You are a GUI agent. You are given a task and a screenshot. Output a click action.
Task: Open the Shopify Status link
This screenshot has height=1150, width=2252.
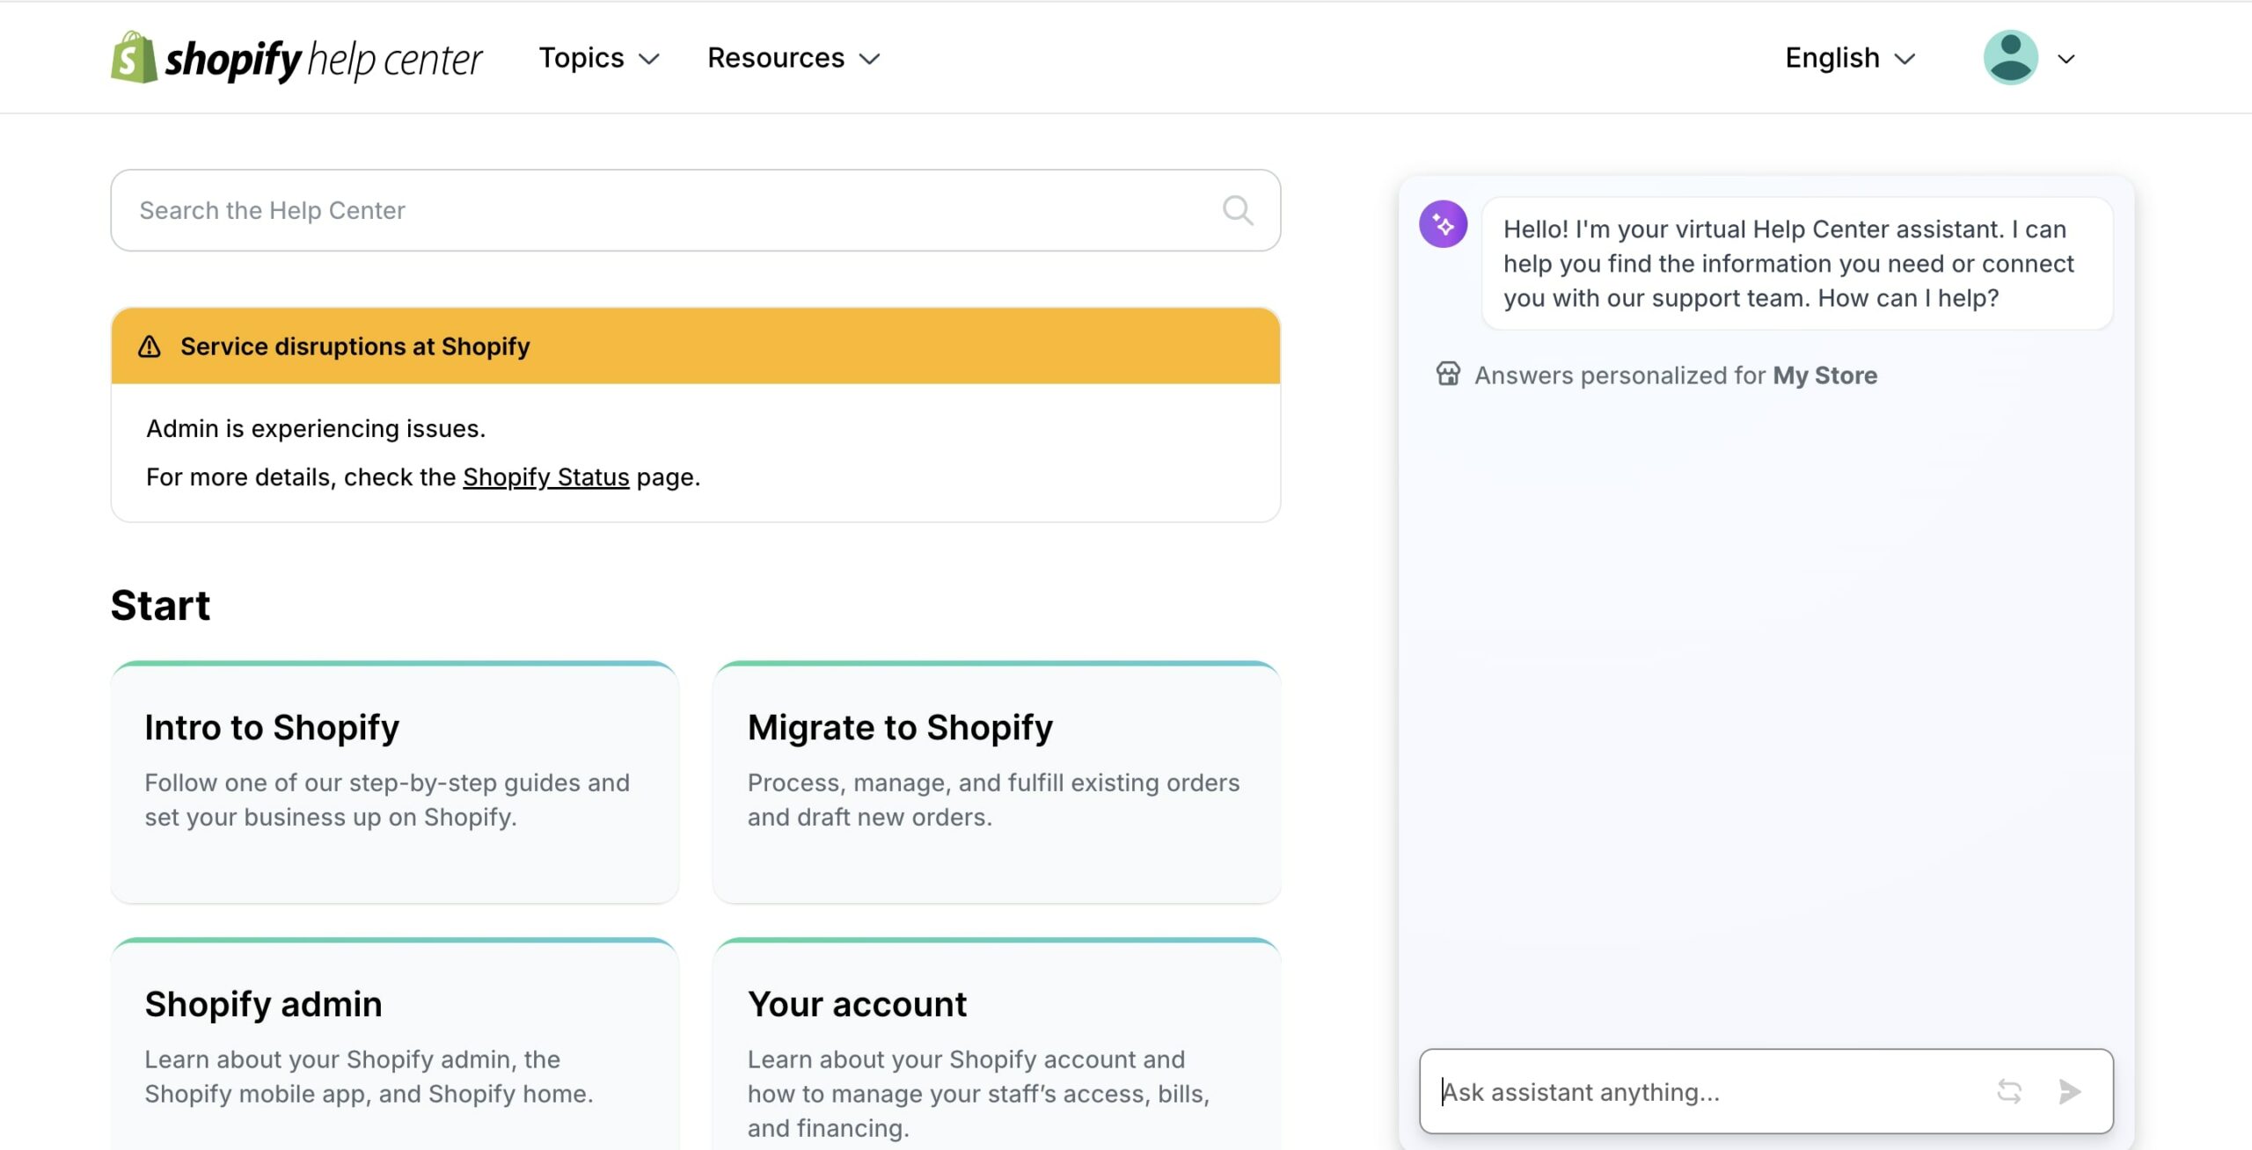(x=545, y=477)
